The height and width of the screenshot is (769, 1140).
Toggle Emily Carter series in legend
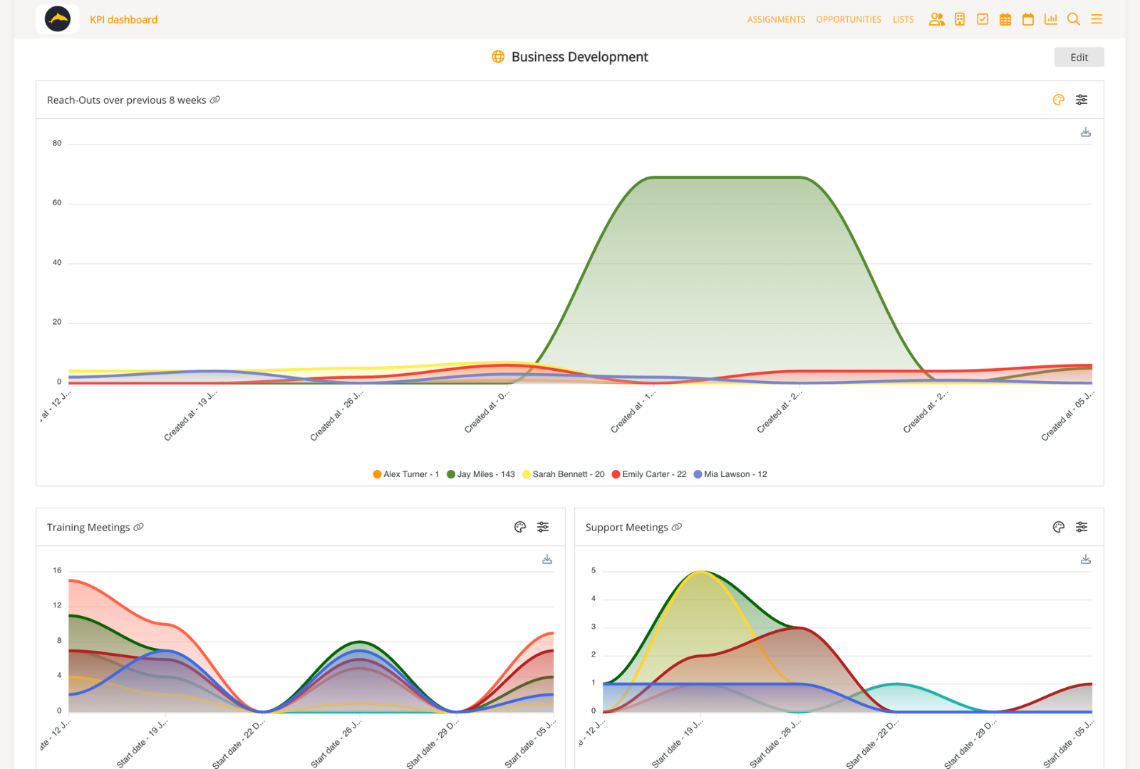[649, 474]
